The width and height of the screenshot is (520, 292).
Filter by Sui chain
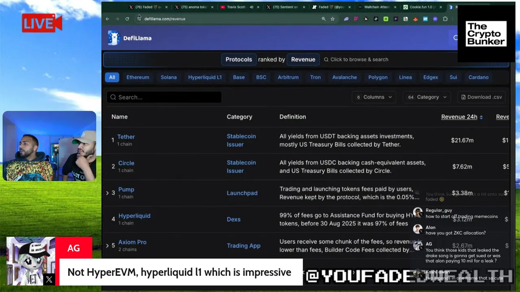pos(453,77)
